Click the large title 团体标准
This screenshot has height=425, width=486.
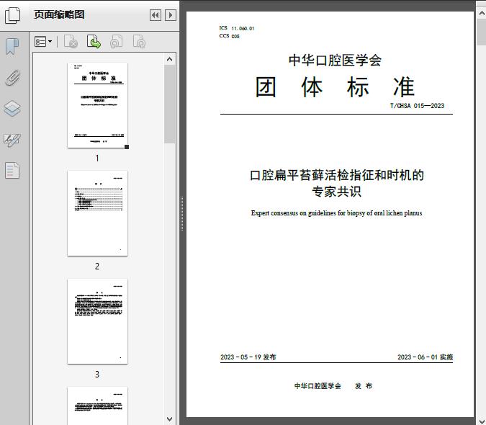point(335,87)
